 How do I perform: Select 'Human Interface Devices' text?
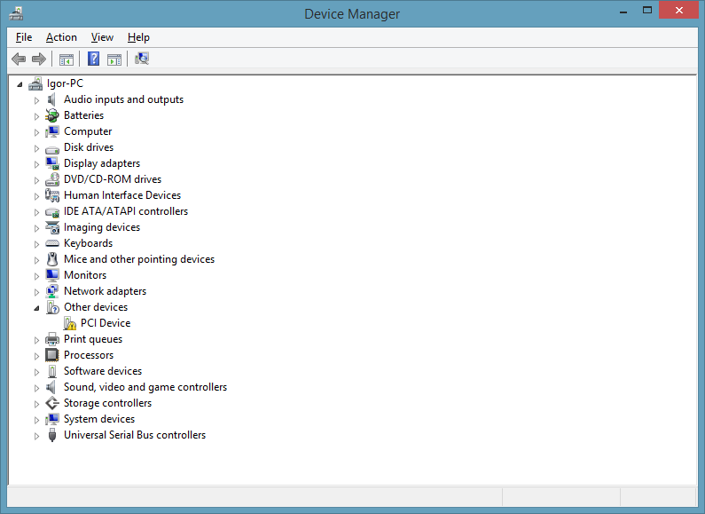pos(122,195)
